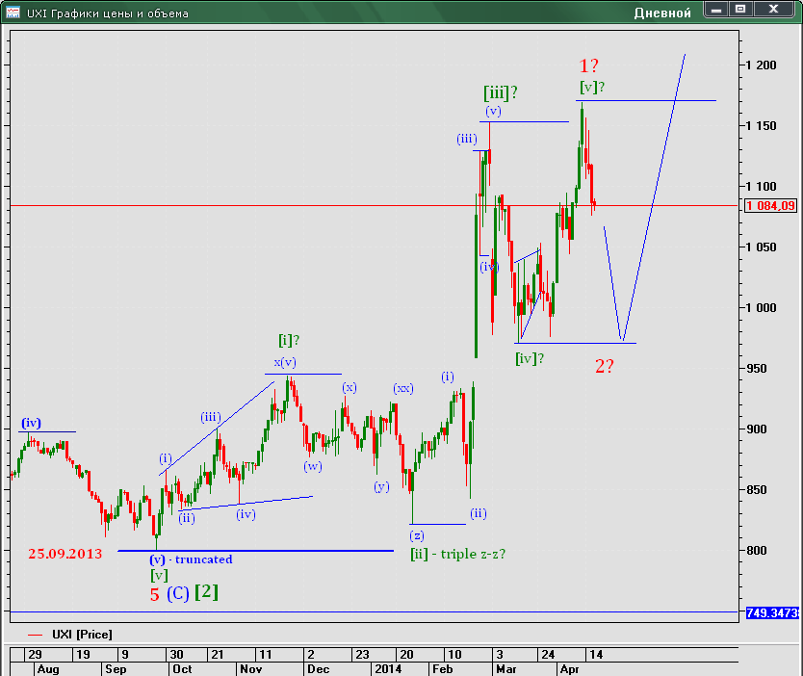Screen dimensions: 803x676
Task: Select the green '[i]?' wave annotation
Action: point(289,340)
